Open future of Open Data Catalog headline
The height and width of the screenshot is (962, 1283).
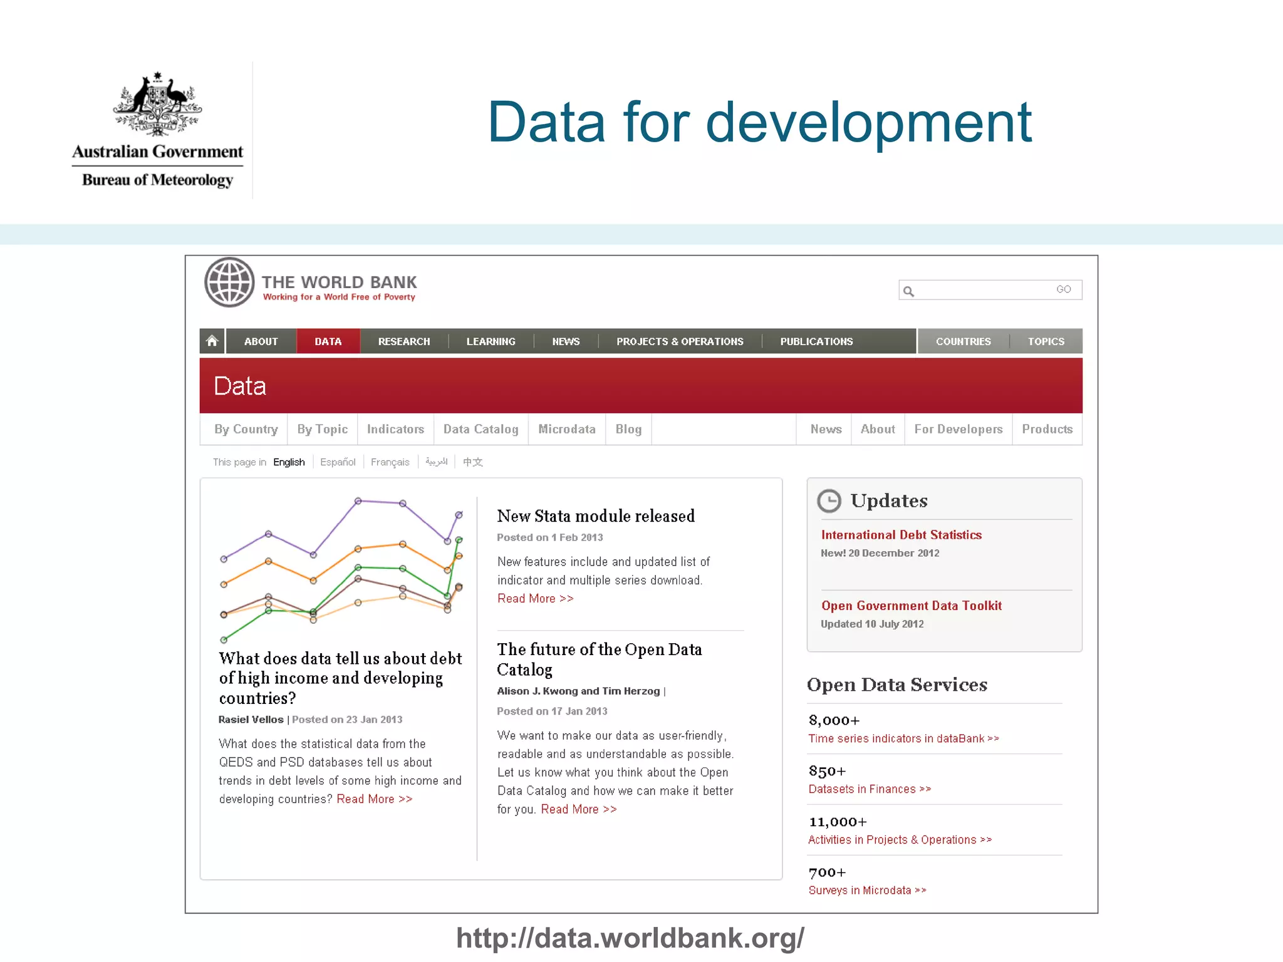pos(600,659)
